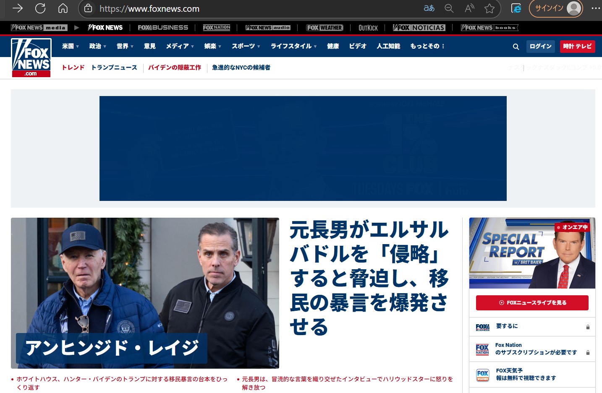This screenshot has height=393, width=602.
Task: Click the browser address bar URL
Action: pyautogui.click(x=149, y=8)
